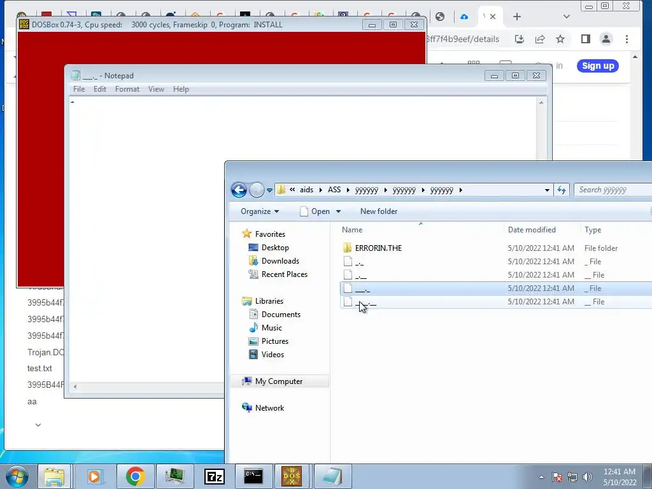The image size is (652, 489).
Task: Switch to Notepad from taskbar
Action: coord(332,476)
